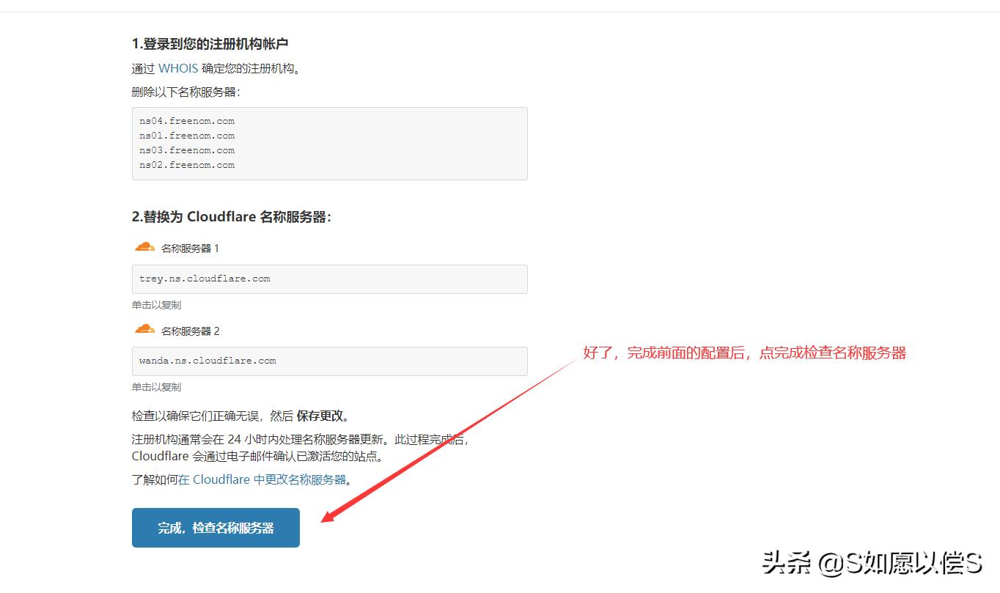
Task: Select ns02.freenom.com in the server list box
Action: click(185, 164)
